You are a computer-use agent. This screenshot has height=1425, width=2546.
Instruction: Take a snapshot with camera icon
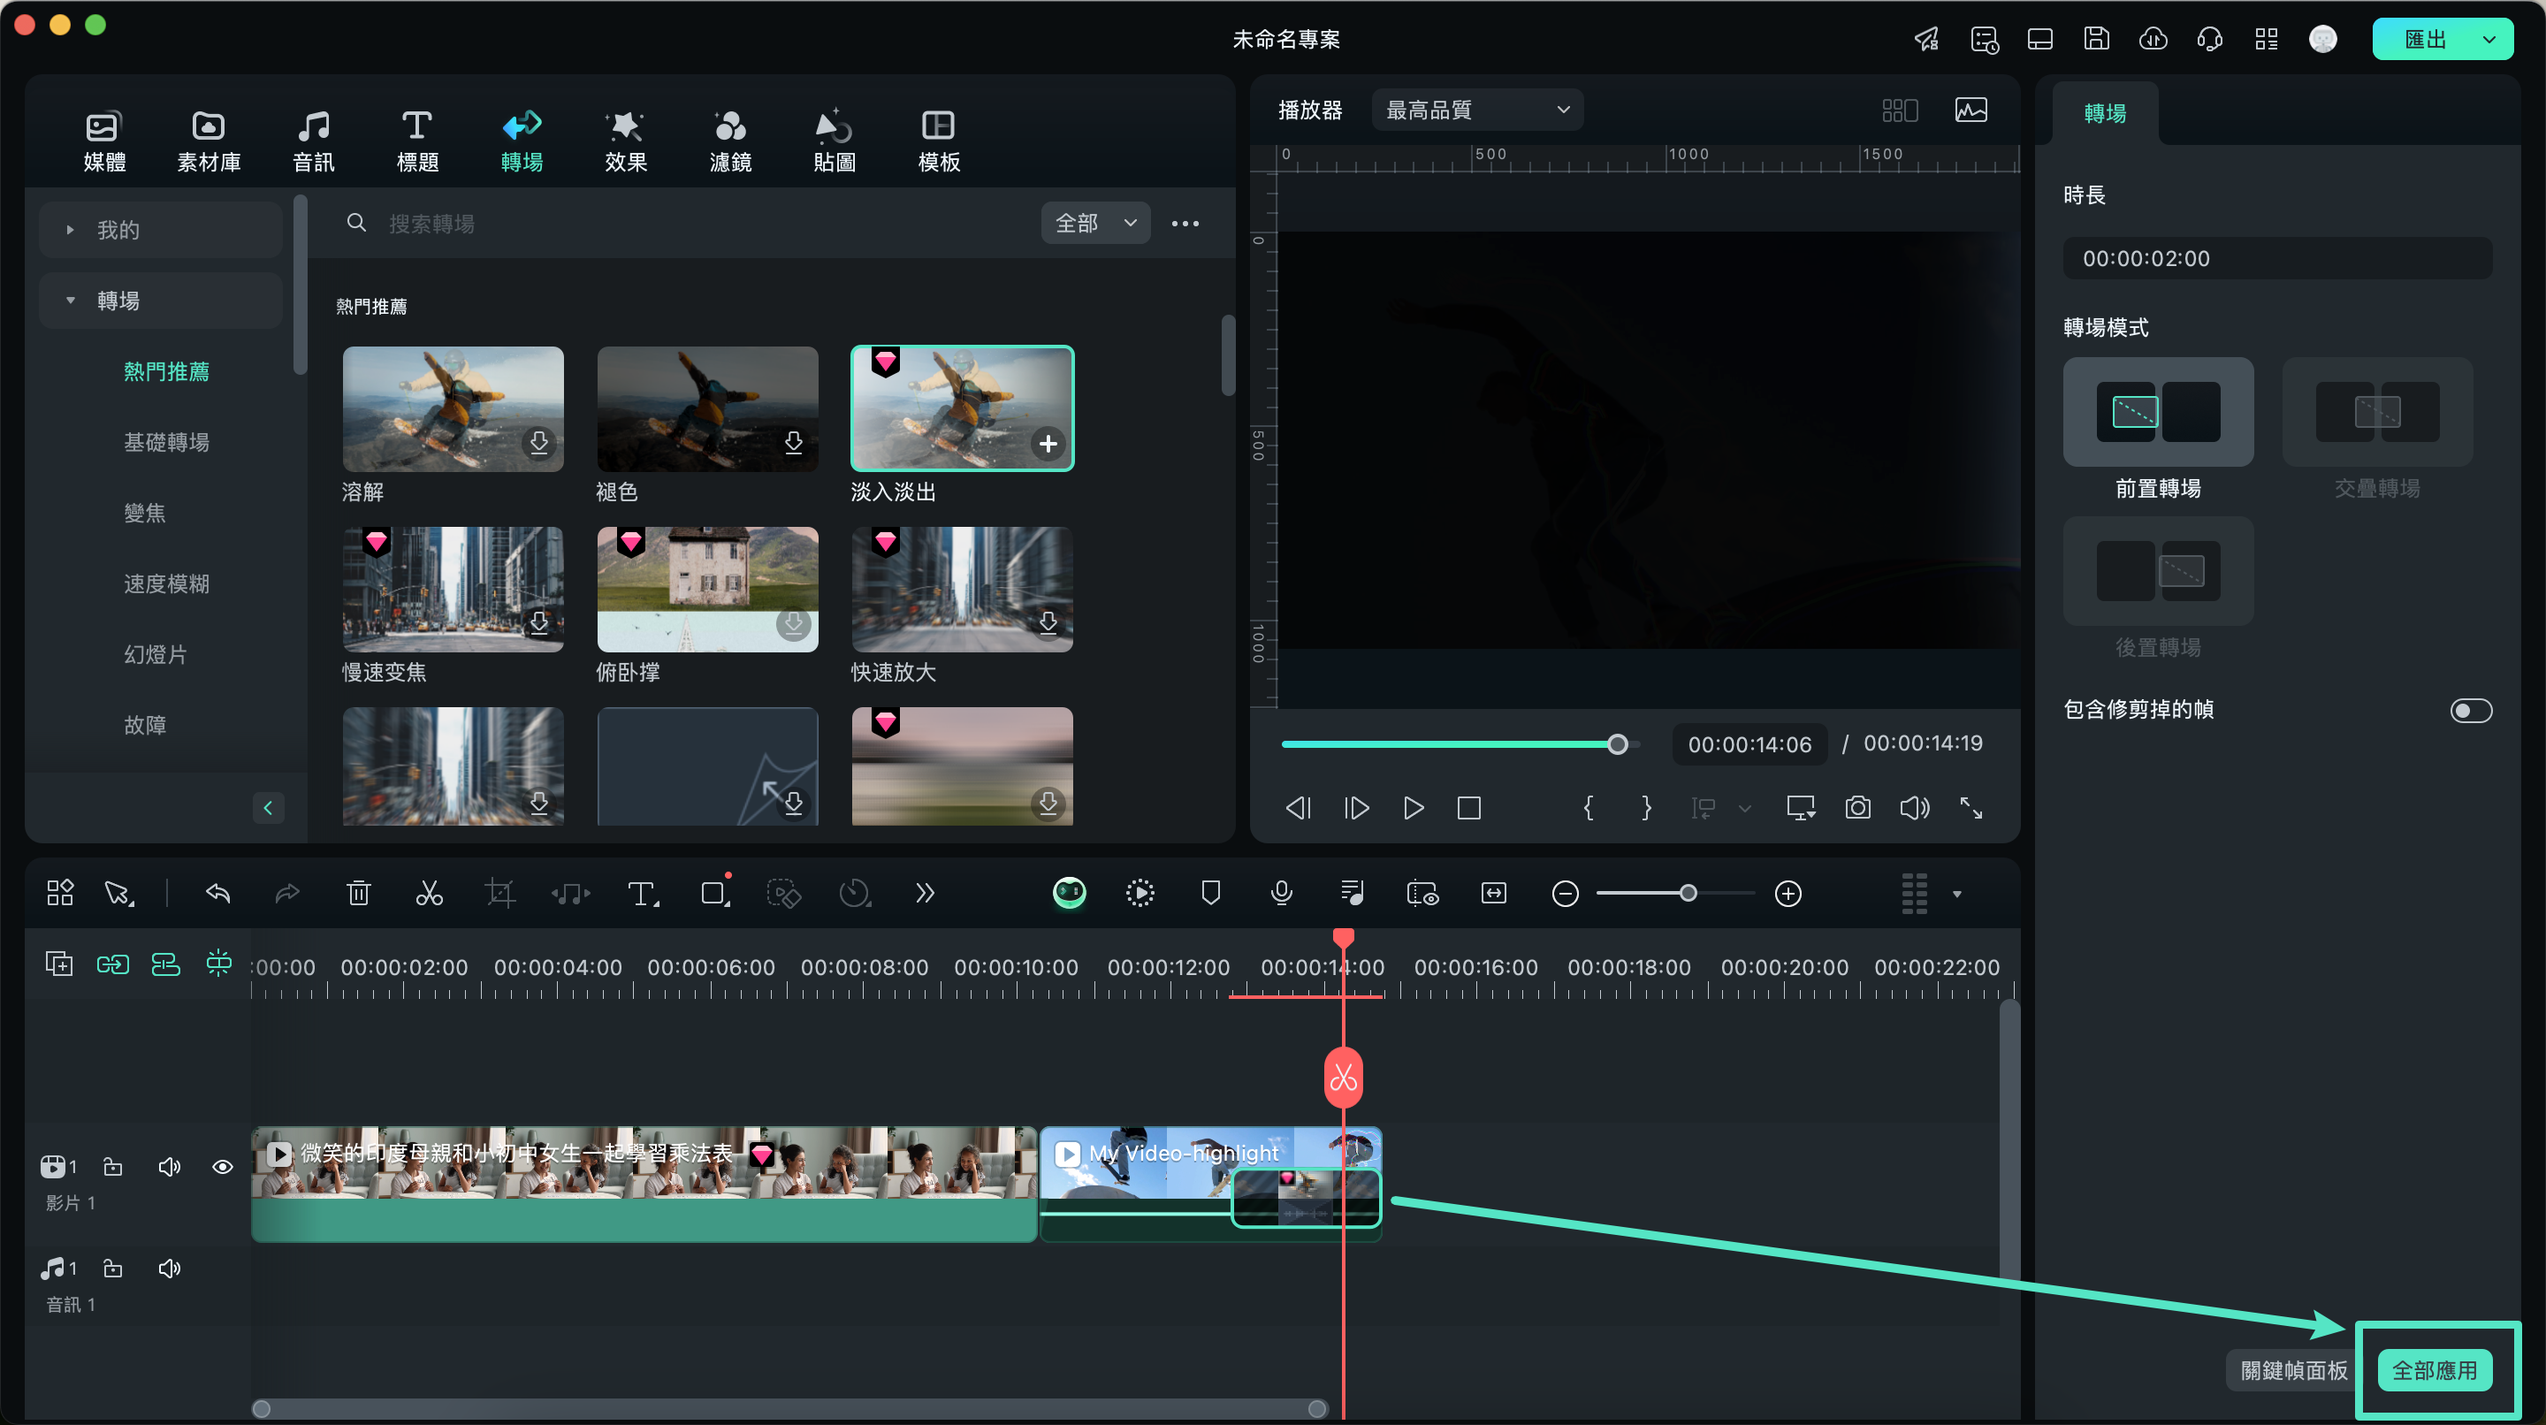pos(1857,808)
